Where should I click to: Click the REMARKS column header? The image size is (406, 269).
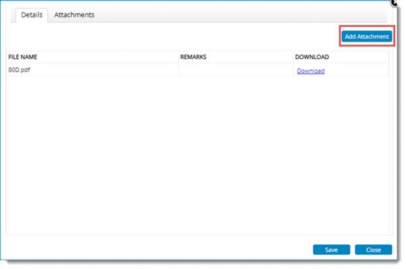coord(193,57)
